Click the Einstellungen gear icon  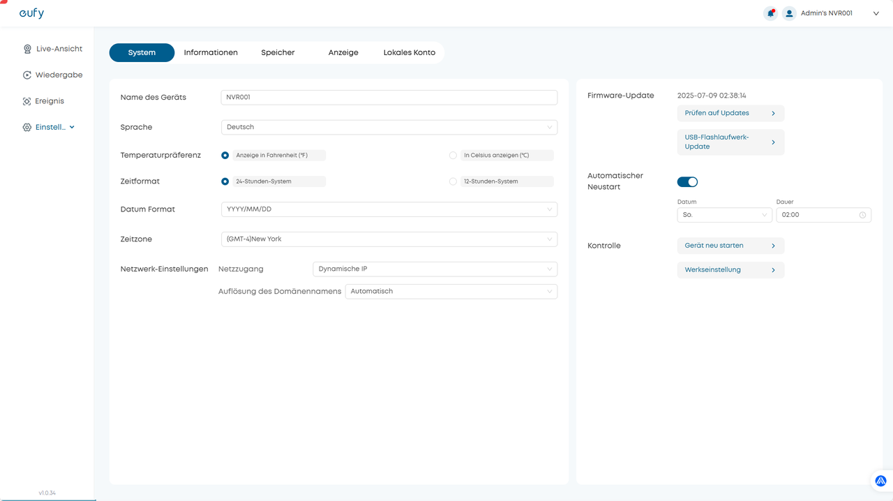pyautogui.click(x=27, y=128)
